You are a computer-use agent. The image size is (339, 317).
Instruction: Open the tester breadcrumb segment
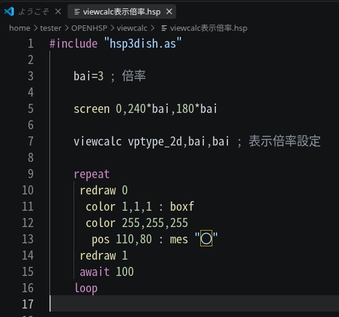coord(51,28)
